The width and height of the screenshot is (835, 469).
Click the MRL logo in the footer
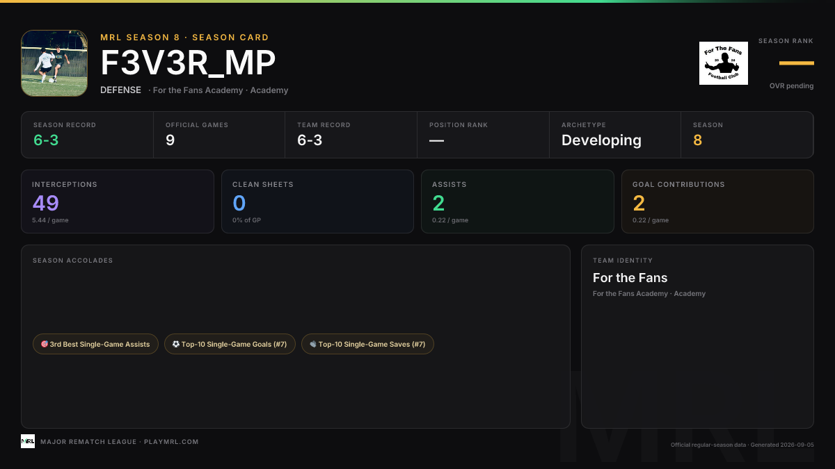tap(28, 441)
